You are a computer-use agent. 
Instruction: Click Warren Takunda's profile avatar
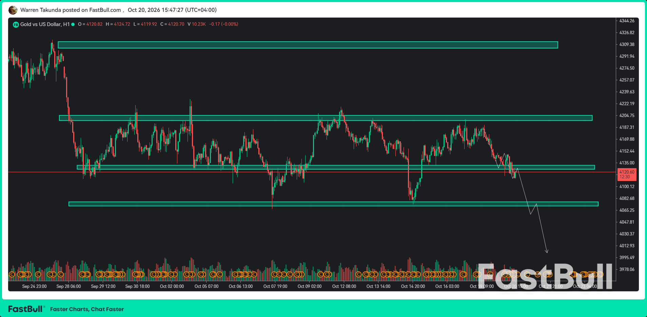[x=13, y=10]
